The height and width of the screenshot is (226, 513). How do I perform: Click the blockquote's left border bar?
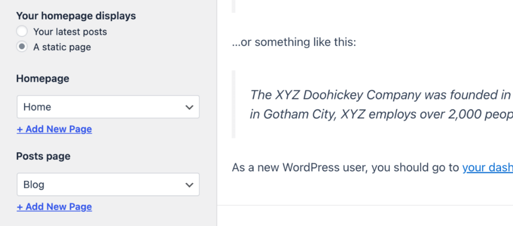[x=233, y=104]
